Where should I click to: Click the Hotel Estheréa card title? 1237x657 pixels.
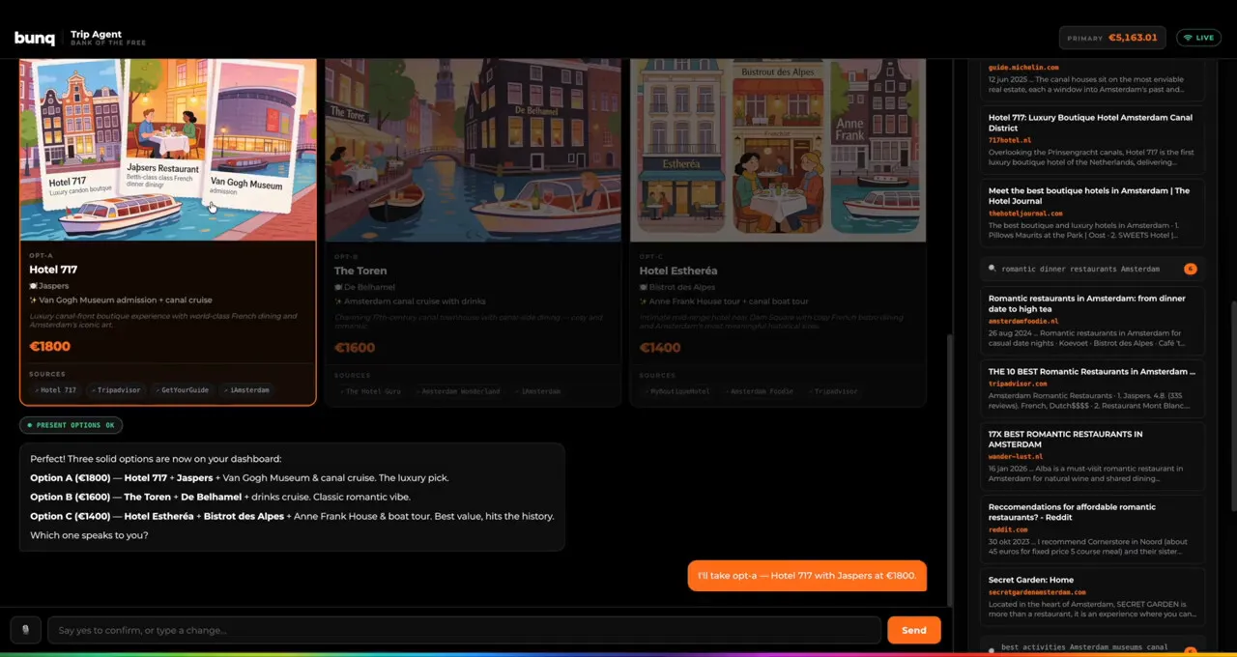678,271
